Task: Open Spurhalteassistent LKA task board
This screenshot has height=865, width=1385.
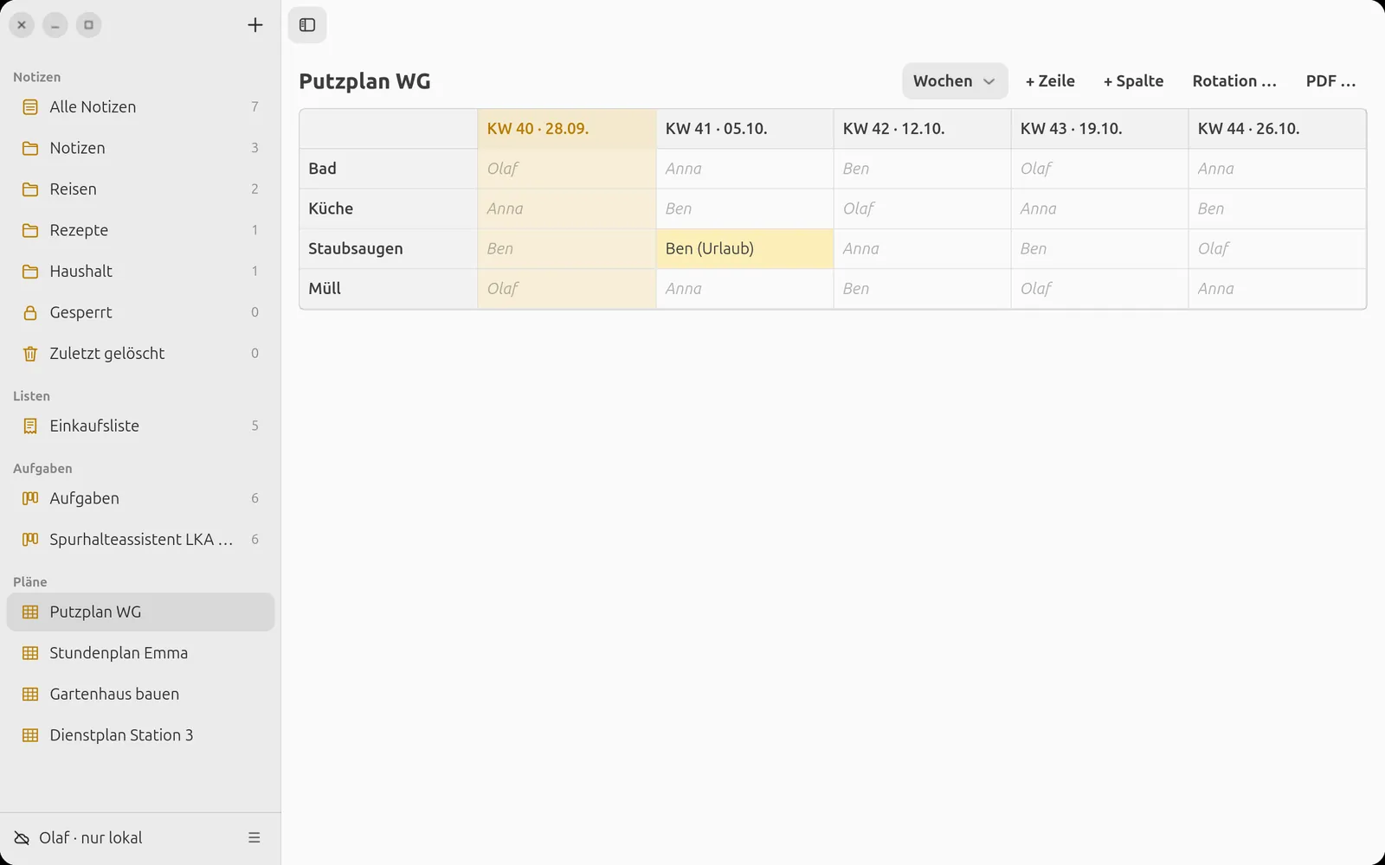Action: click(x=140, y=540)
